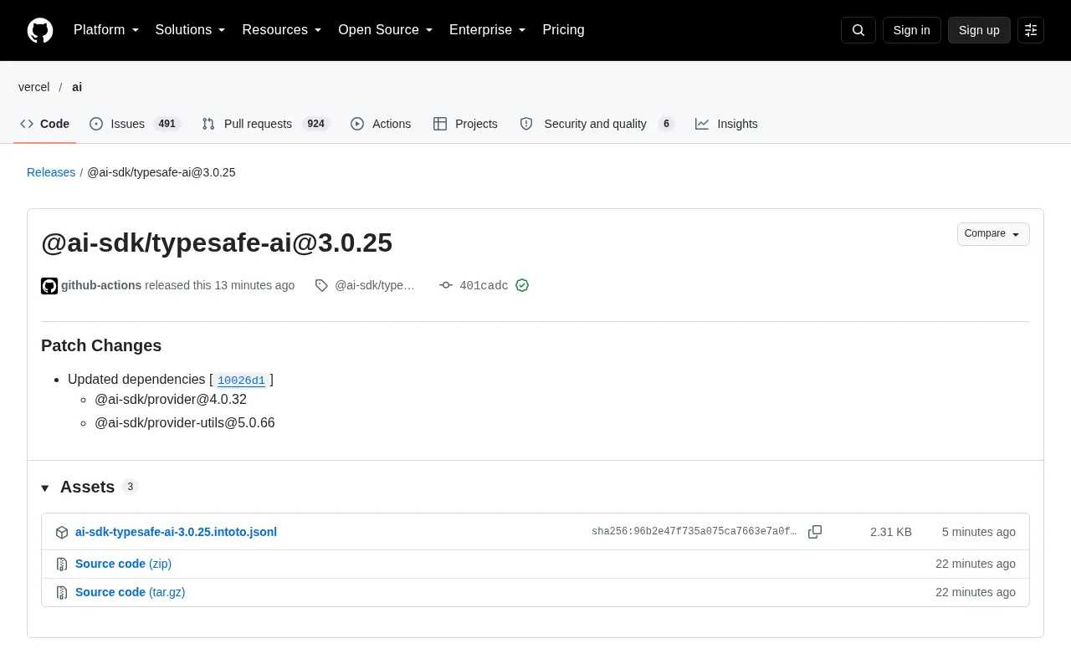1071x669 pixels.
Task: Open the ai repository link
Action: pos(77,87)
